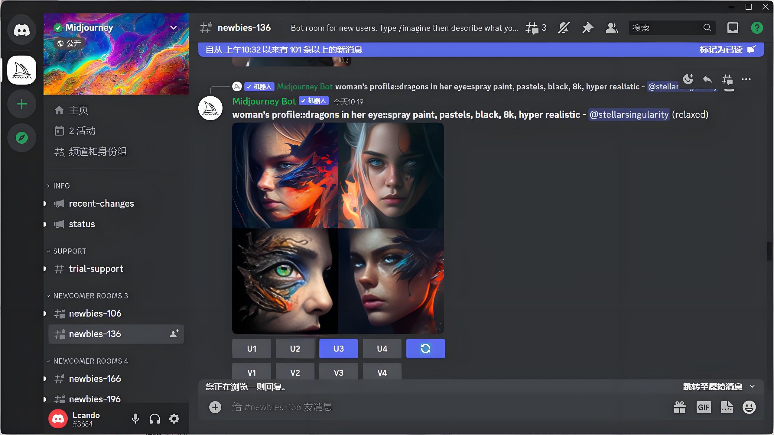774x435 pixels.
Task: Click the re-roll refresh button
Action: click(425, 349)
